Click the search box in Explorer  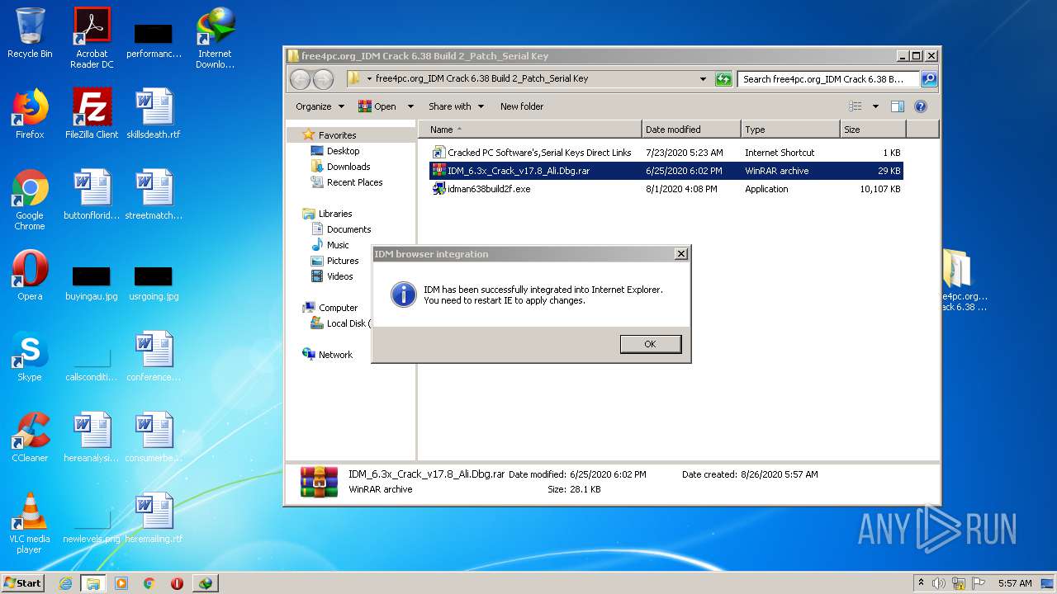click(828, 79)
